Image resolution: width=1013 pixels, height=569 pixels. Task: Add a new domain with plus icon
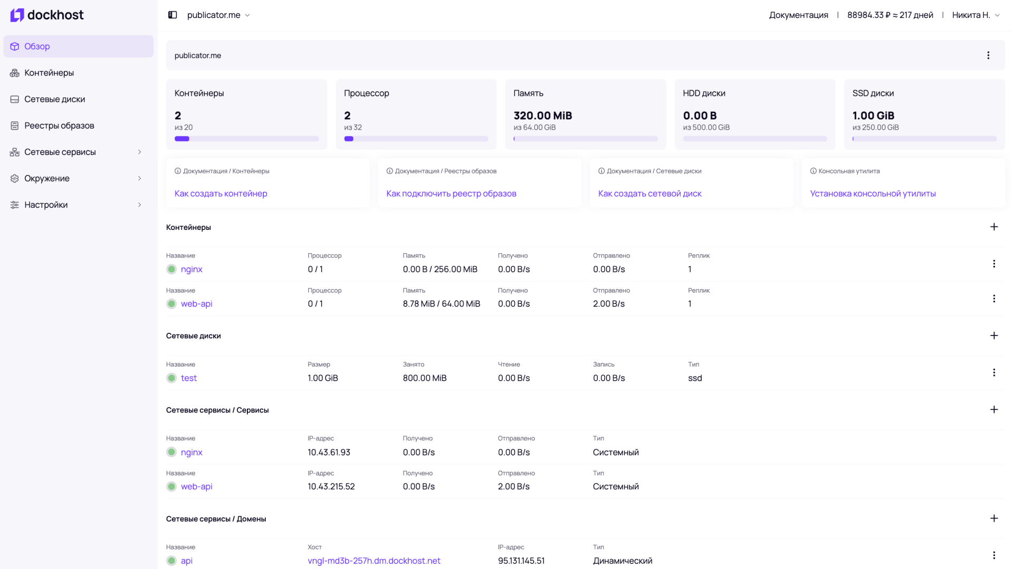coord(994,518)
